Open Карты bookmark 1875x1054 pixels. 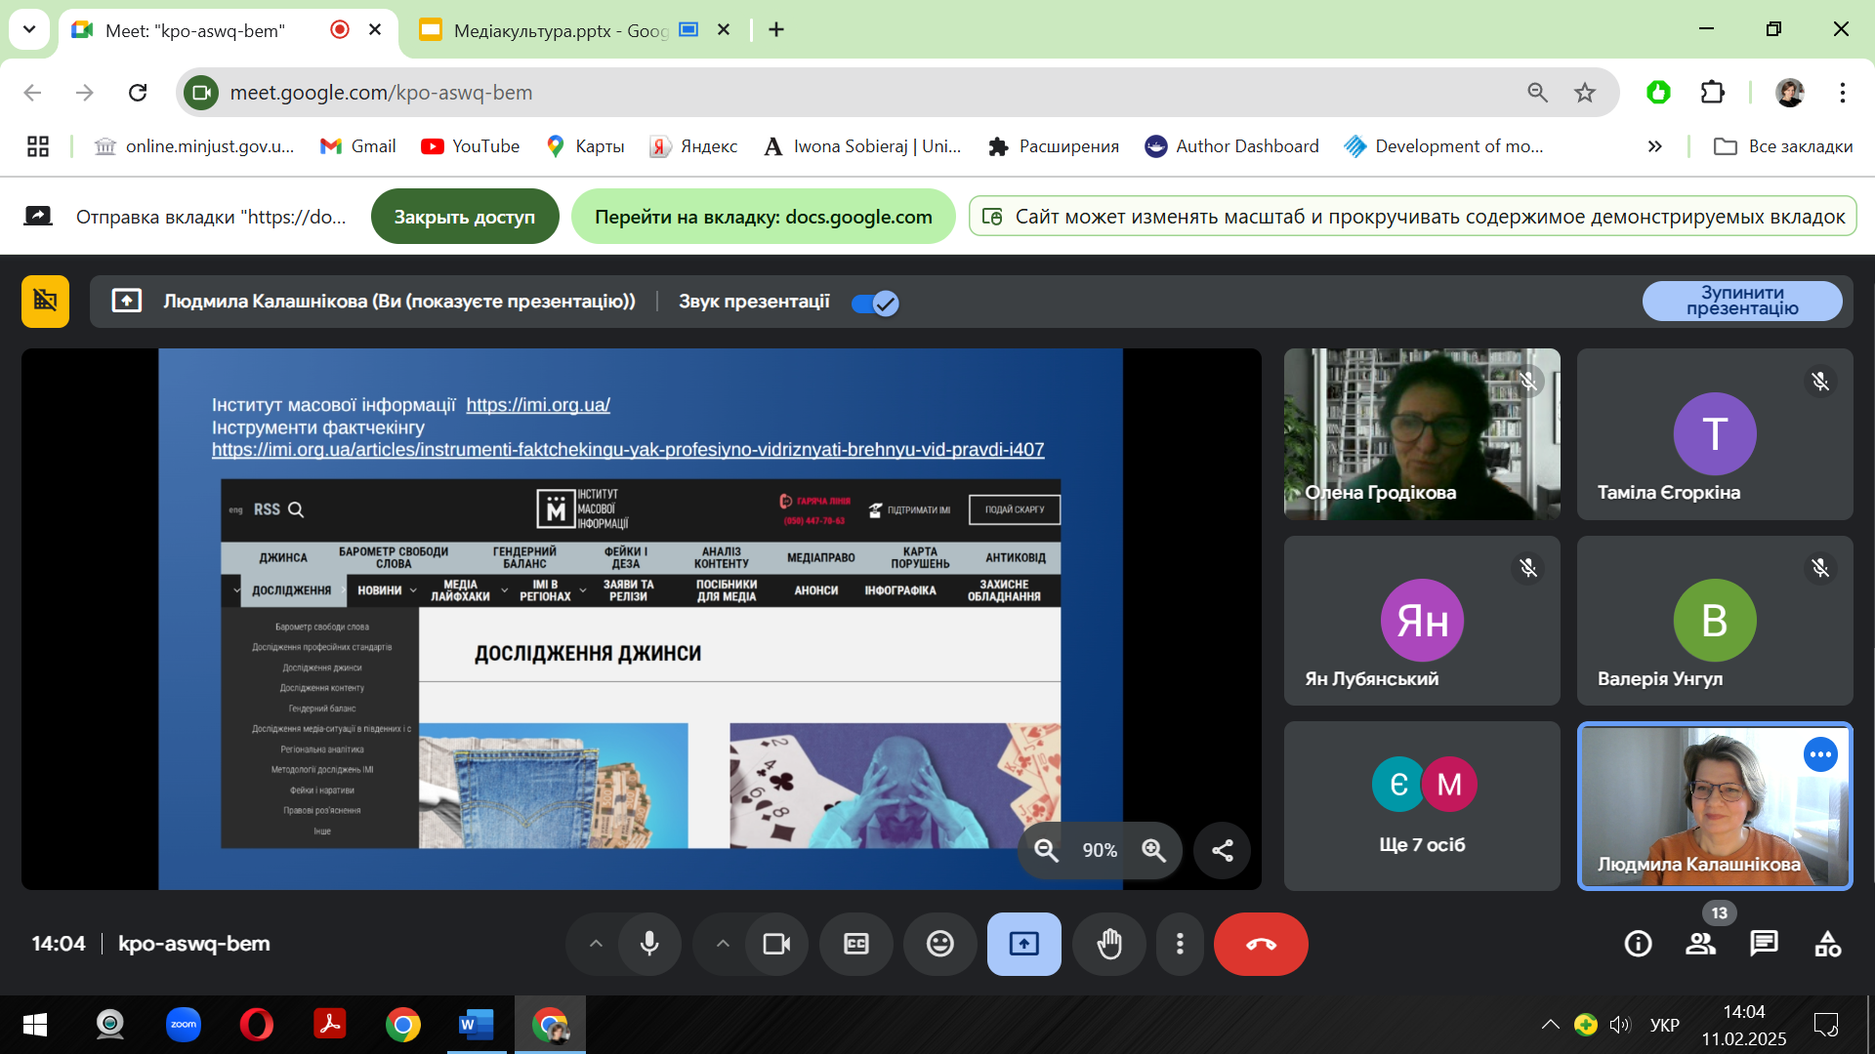pyautogui.click(x=586, y=146)
